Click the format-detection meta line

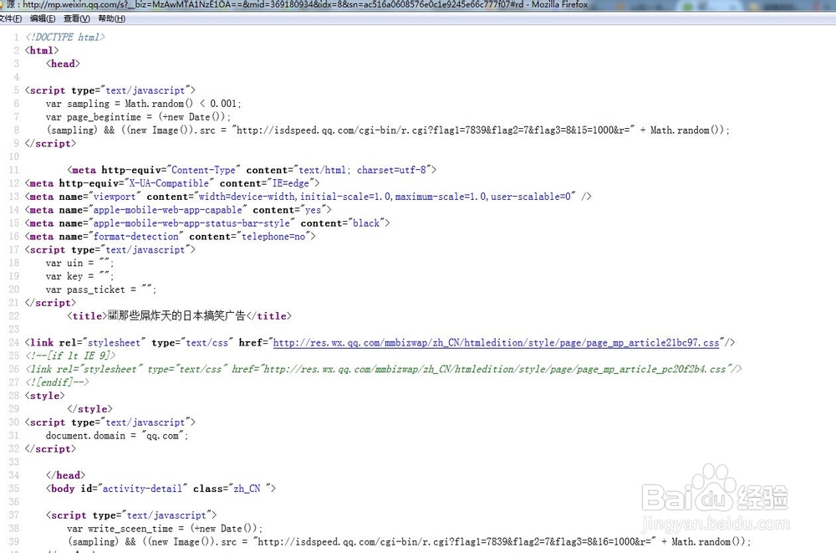(170, 237)
